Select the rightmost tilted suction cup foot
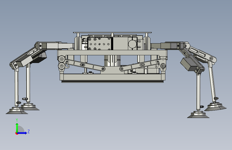Screen dimensions: 232x150 tap(215, 107)
